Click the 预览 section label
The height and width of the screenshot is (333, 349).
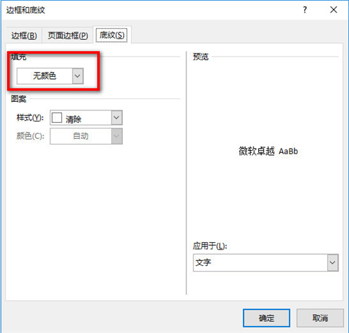[201, 57]
